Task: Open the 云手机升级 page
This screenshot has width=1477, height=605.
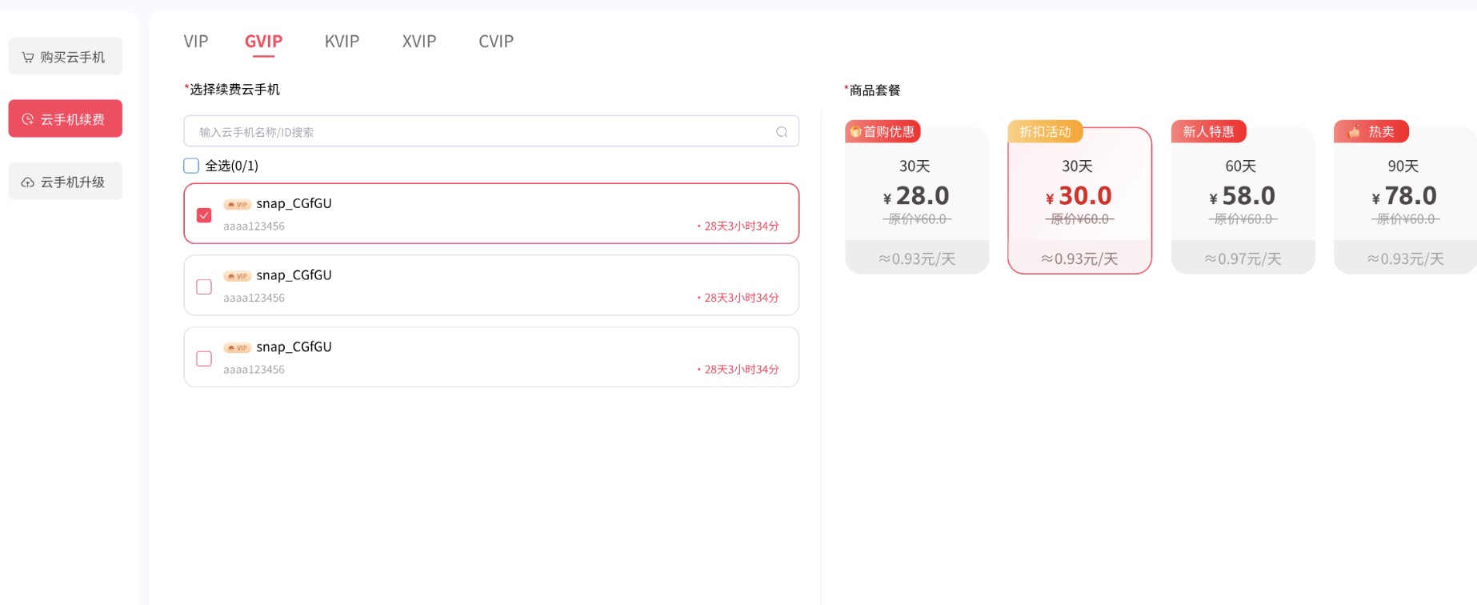Action: pos(66,182)
